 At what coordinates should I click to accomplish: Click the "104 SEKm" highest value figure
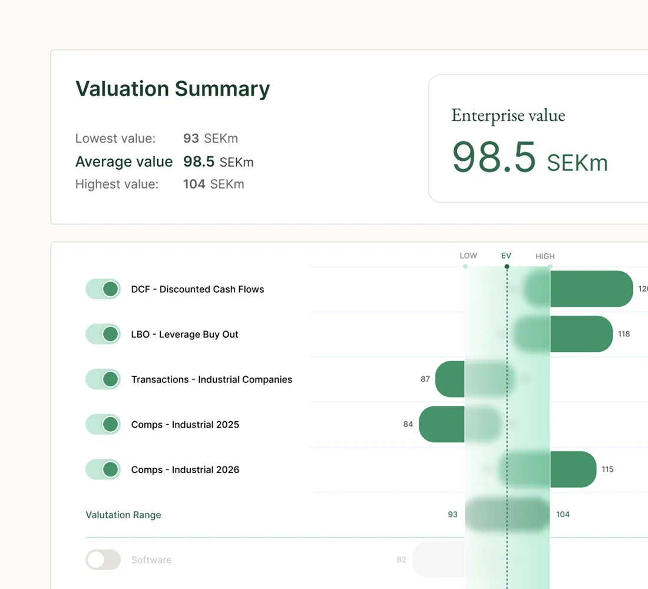[x=214, y=184]
